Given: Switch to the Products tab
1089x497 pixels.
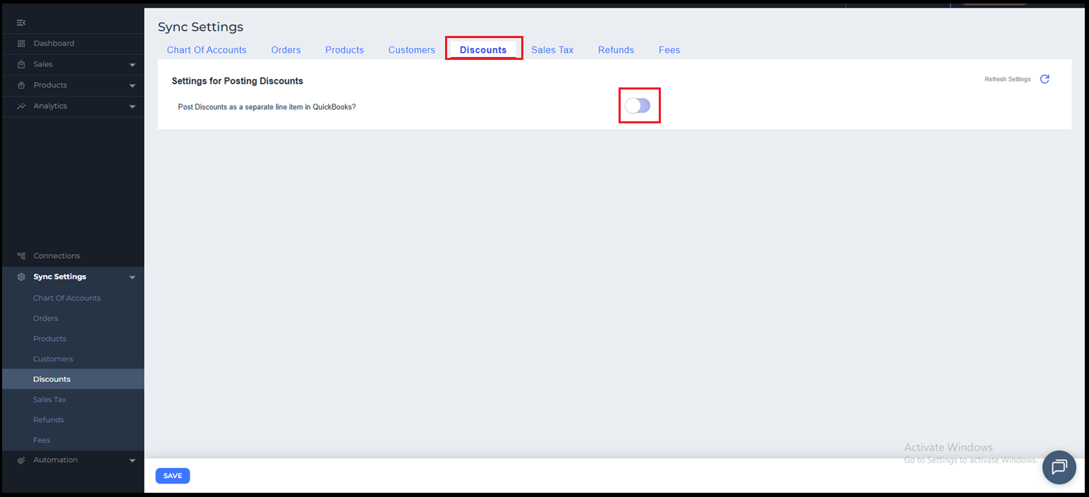Looking at the screenshot, I should coord(344,50).
